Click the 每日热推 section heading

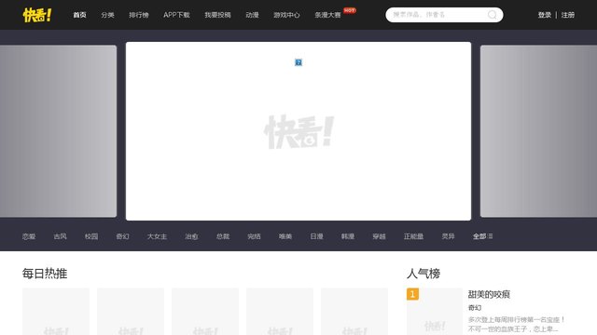(45, 274)
